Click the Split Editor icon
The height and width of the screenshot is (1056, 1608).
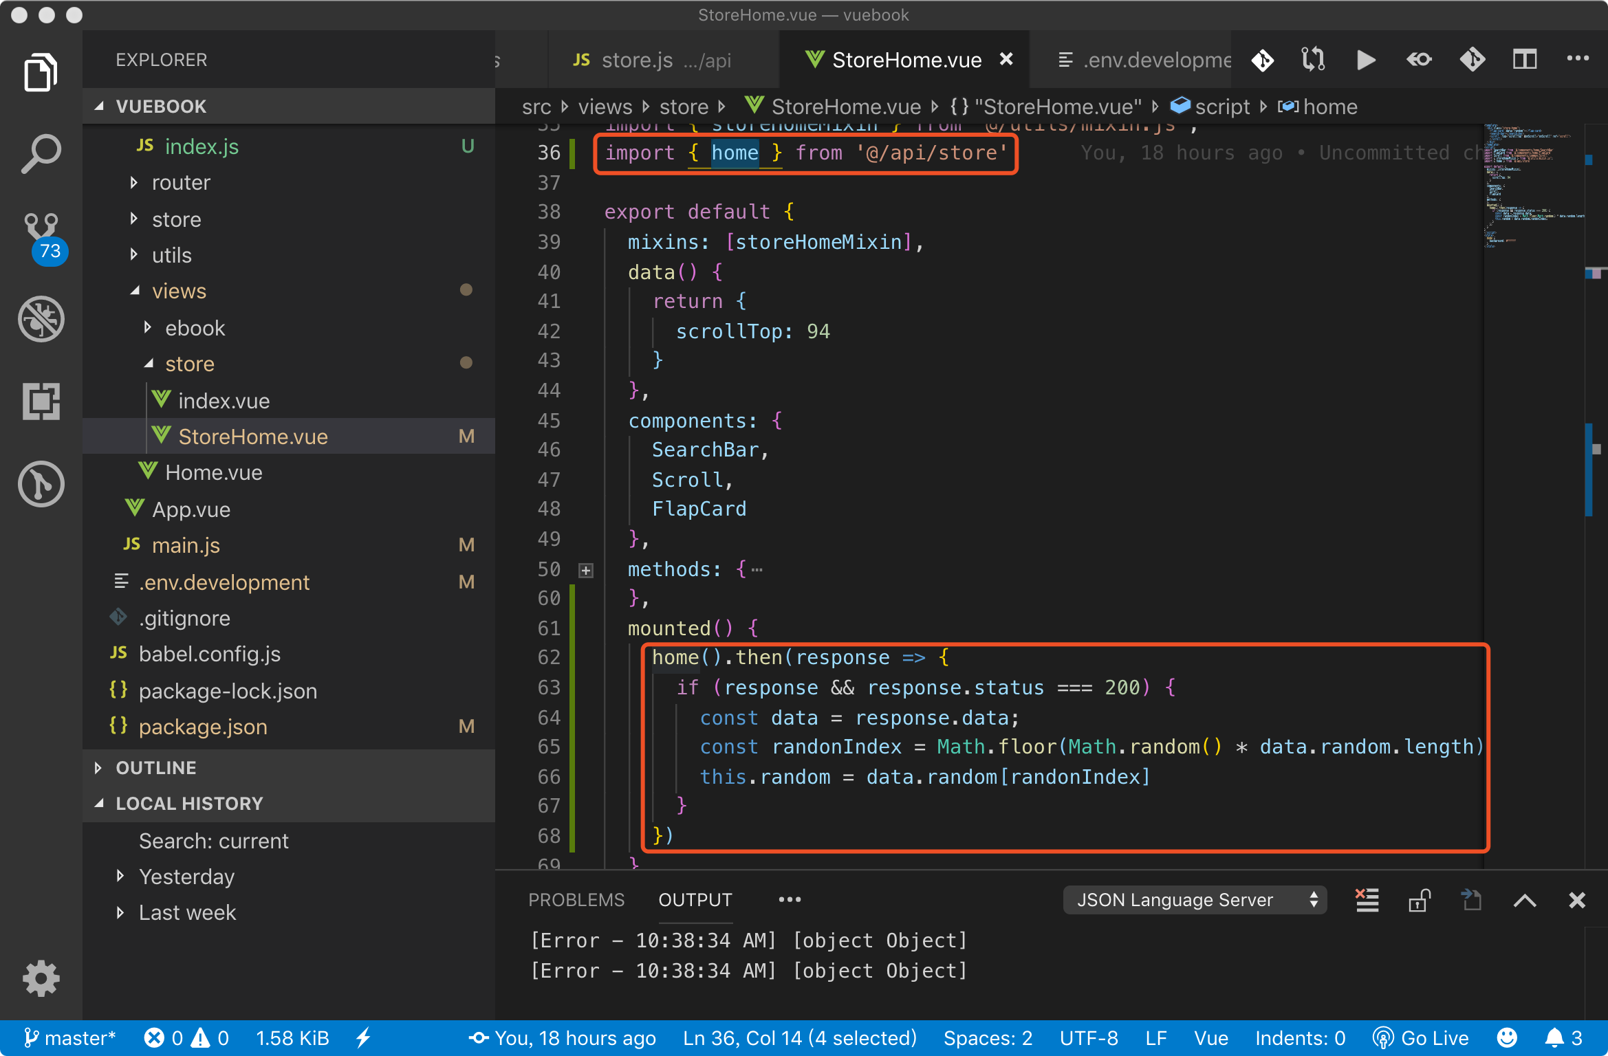1524,60
